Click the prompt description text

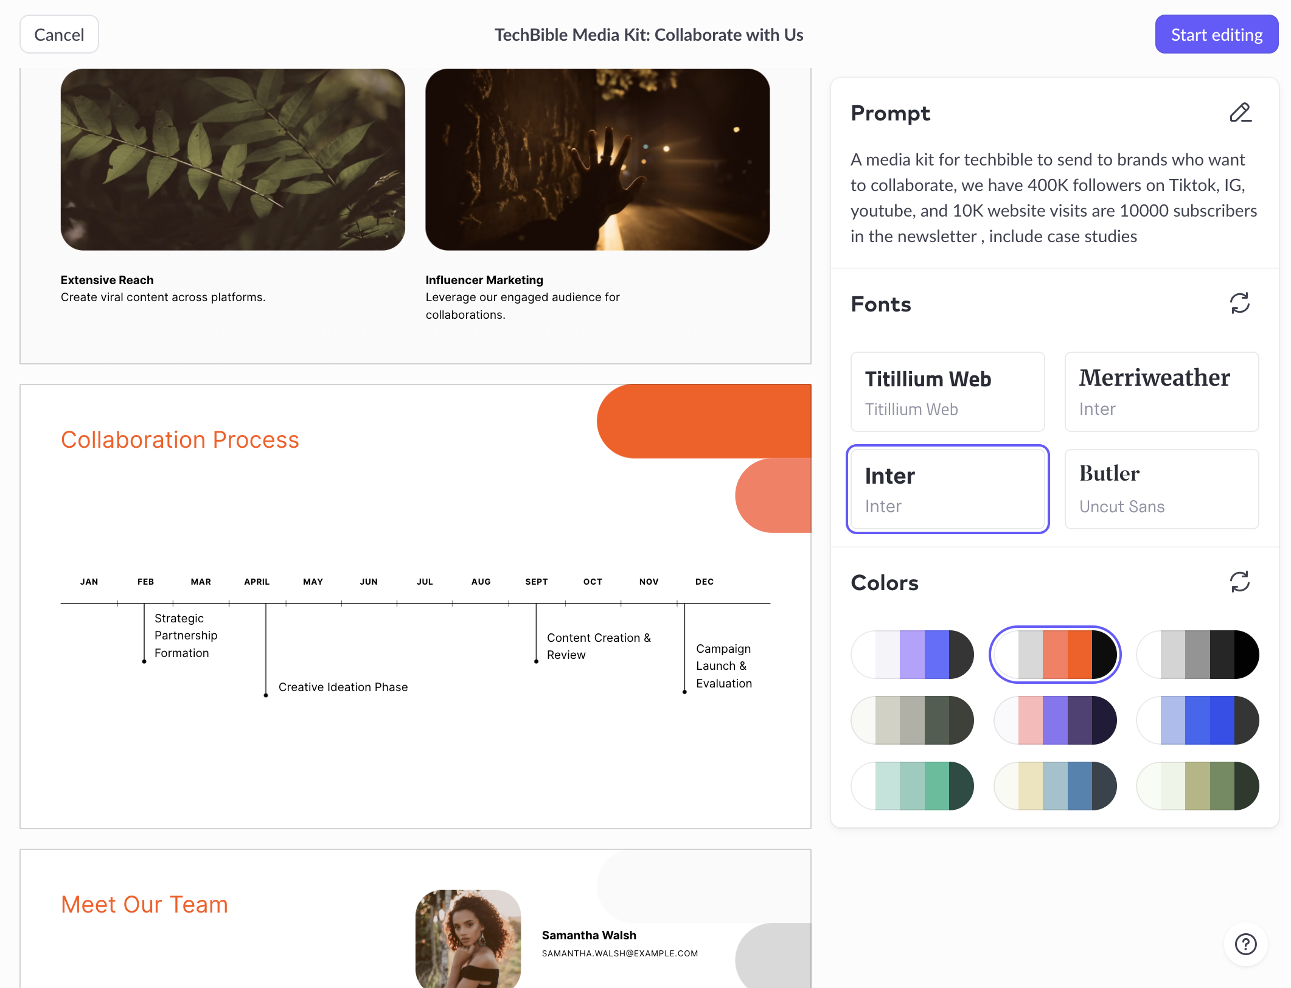tap(1054, 198)
